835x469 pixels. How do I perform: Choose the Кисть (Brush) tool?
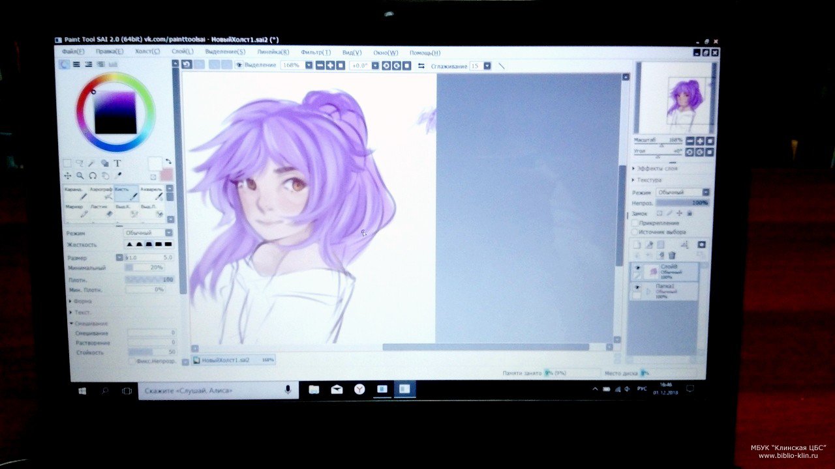click(x=127, y=193)
